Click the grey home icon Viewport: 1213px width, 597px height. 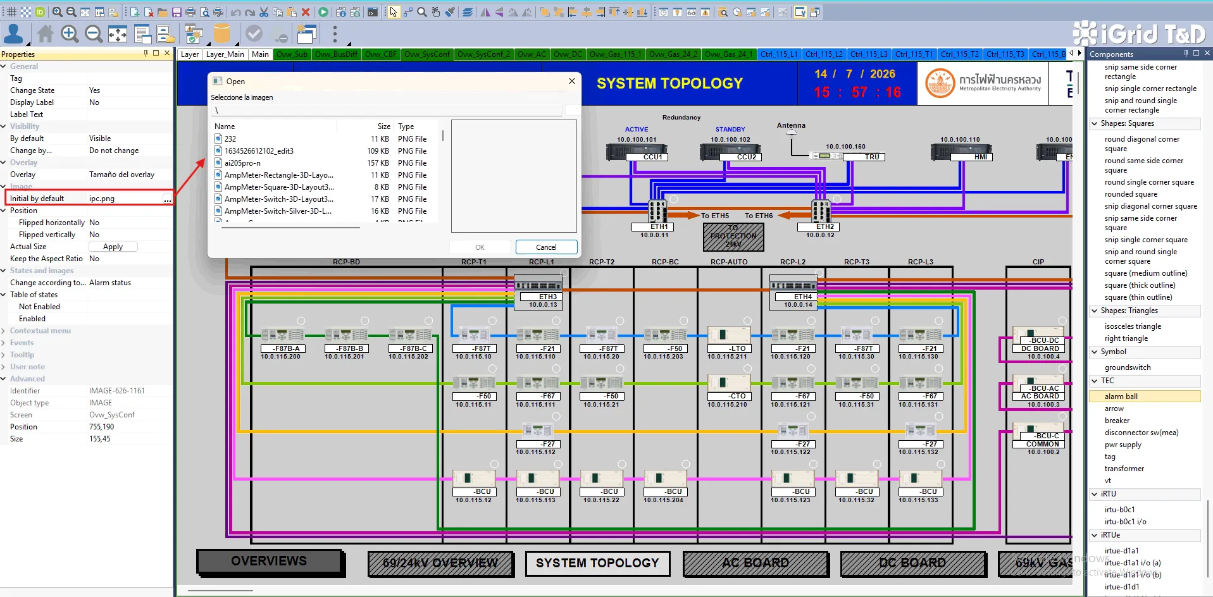coord(46,34)
